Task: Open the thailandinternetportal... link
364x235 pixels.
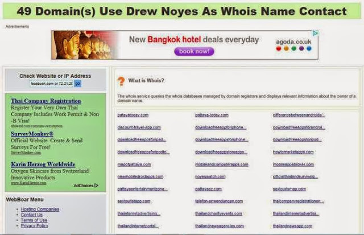Action: click(138, 226)
